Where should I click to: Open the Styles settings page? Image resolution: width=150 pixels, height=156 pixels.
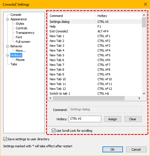click(20, 24)
